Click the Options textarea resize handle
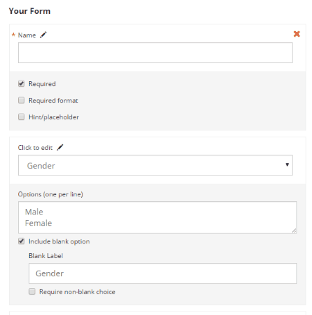Viewport: 312px width, 315px height. click(x=294, y=230)
